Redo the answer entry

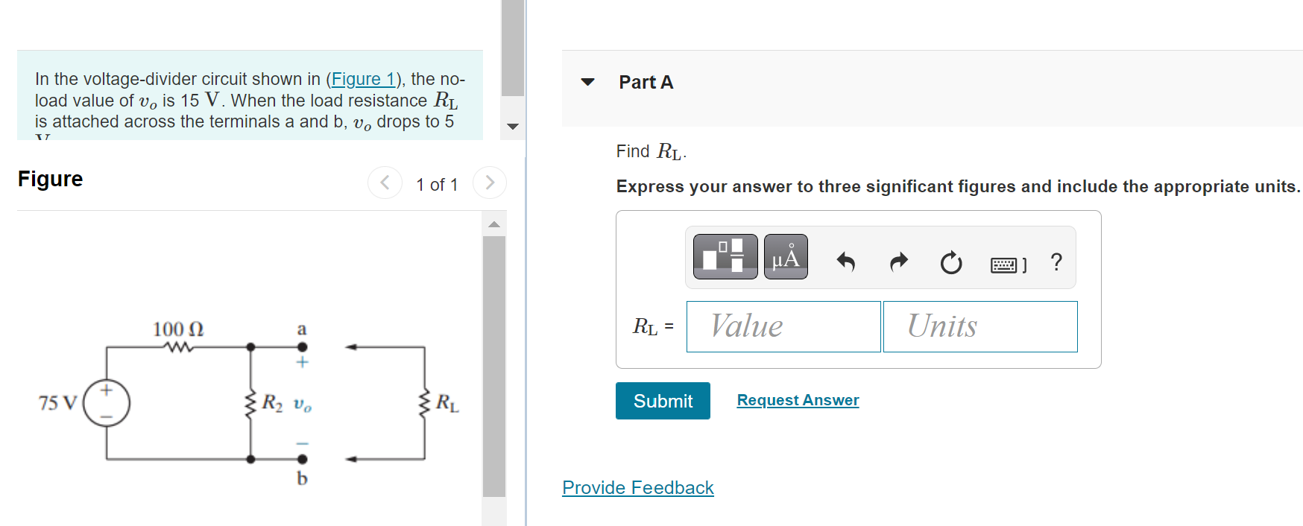pyautogui.click(x=898, y=261)
